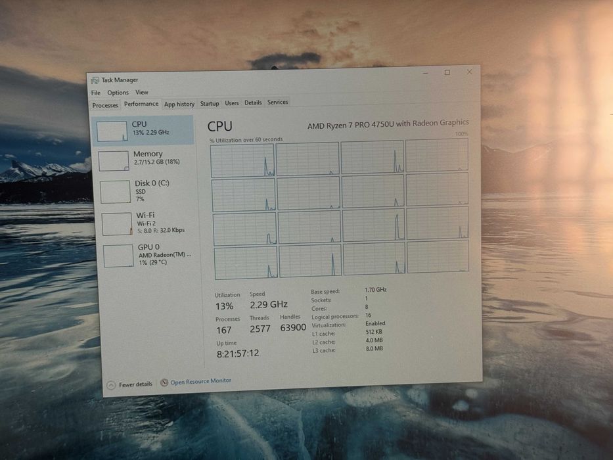Click the GPU 0 mini graph thumbnail

pos(118,256)
